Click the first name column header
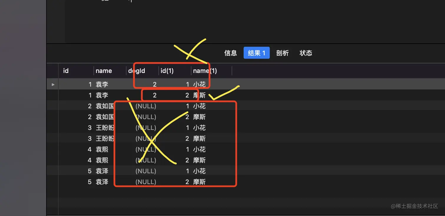The image size is (445, 216). [x=104, y=71]
